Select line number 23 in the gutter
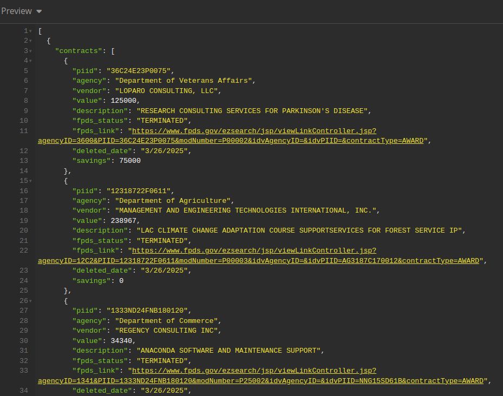The width and height of the screenshot is (503, 396). 23,270
